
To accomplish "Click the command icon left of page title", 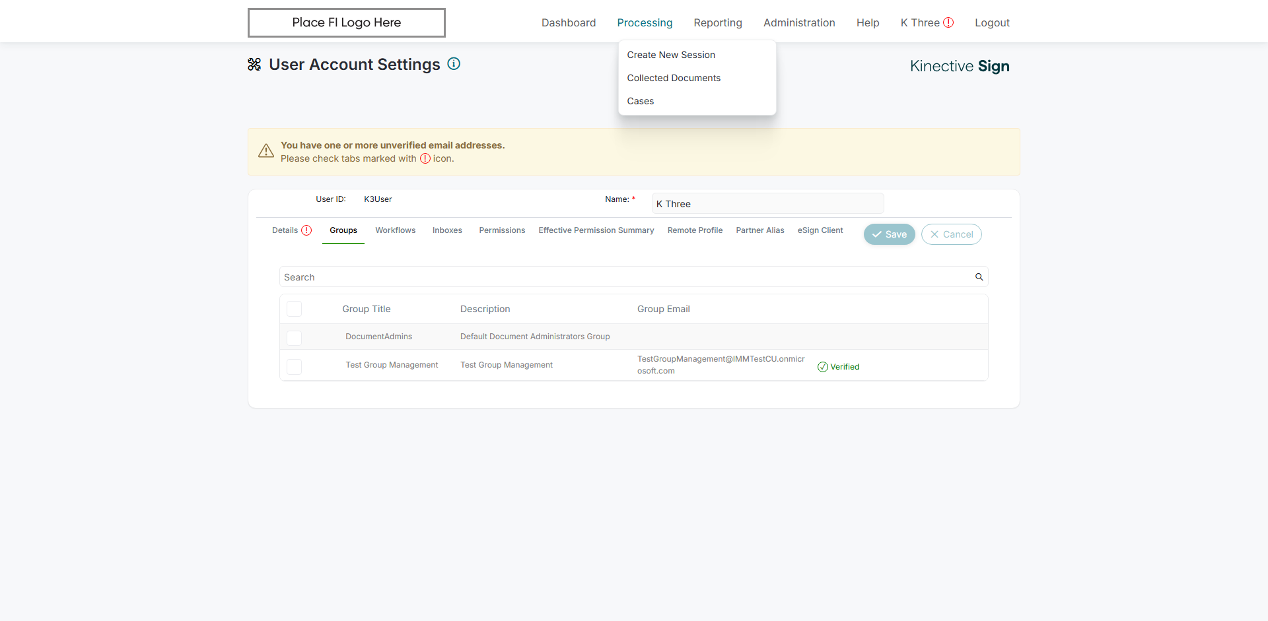I will pos(254,65).
